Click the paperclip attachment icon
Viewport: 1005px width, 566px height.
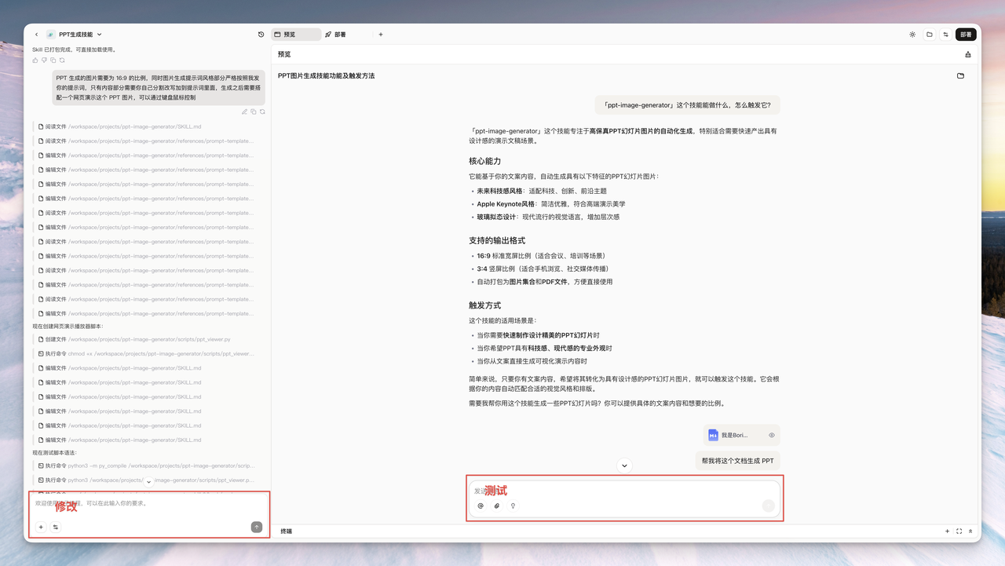coord(497,506)
